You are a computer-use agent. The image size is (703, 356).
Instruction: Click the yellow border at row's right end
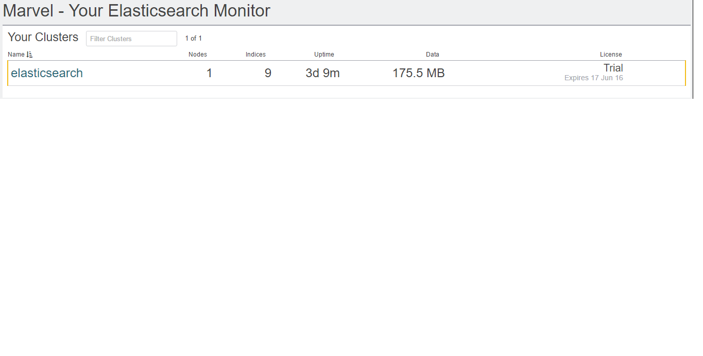(685, 73)
